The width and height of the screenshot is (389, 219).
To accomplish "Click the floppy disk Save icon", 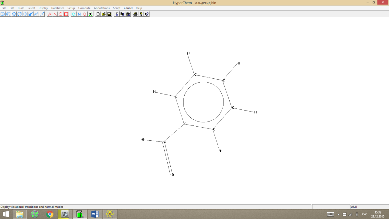I will coord(109,14).
